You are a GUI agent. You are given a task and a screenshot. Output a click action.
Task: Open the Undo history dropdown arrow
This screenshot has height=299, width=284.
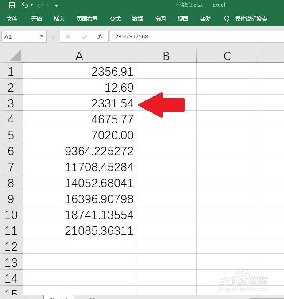32,5
